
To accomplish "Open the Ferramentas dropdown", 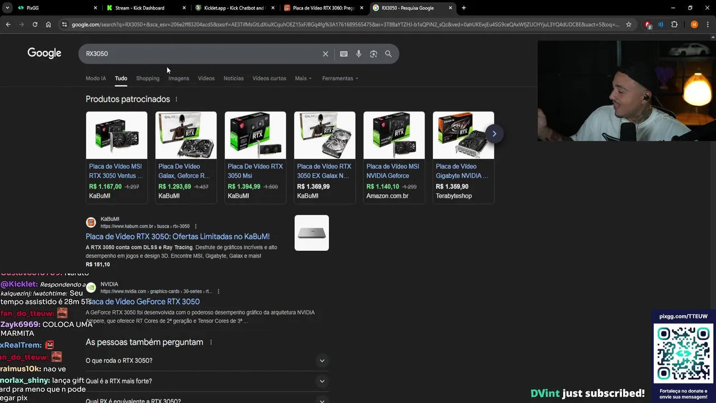I will (x=340, y=78).
